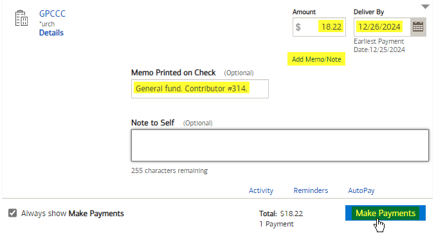Viewport: 436px width, 238px height.
Task: Open the Deliver By calendar picker
Action: [x=418, y=27]
